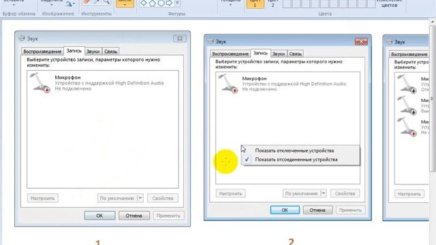Click Paint vertical scrollbar up arrow
The image size is (436, 245).
433,21
